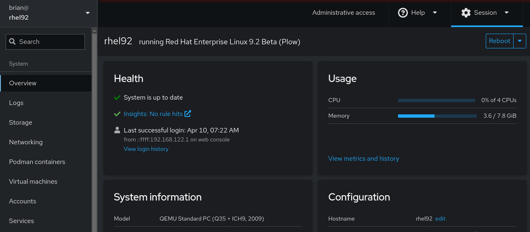Click the 'System' sidebar section label

(x=18, y=64)
